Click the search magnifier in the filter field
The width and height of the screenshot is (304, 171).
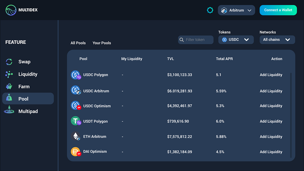coord(182,40)
